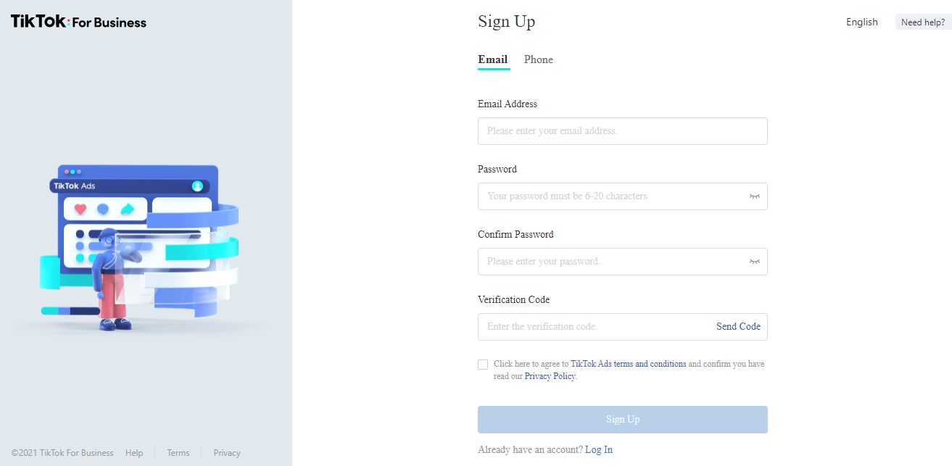Focus the Email Address input field

623,131
